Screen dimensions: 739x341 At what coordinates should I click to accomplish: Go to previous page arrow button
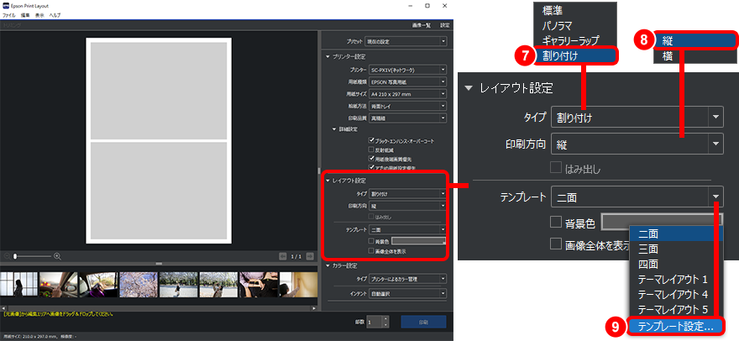tap(283, 255)
